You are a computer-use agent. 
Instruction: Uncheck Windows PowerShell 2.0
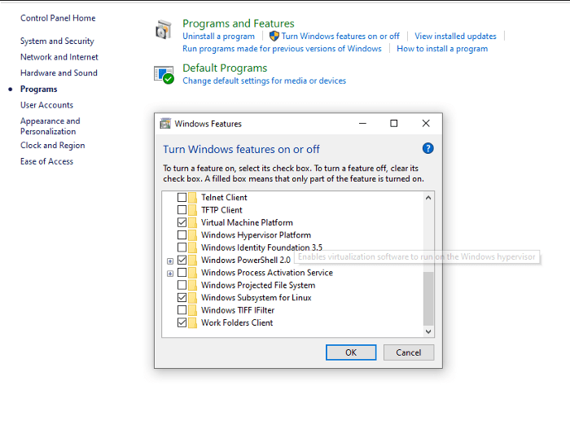click(182, 261)
